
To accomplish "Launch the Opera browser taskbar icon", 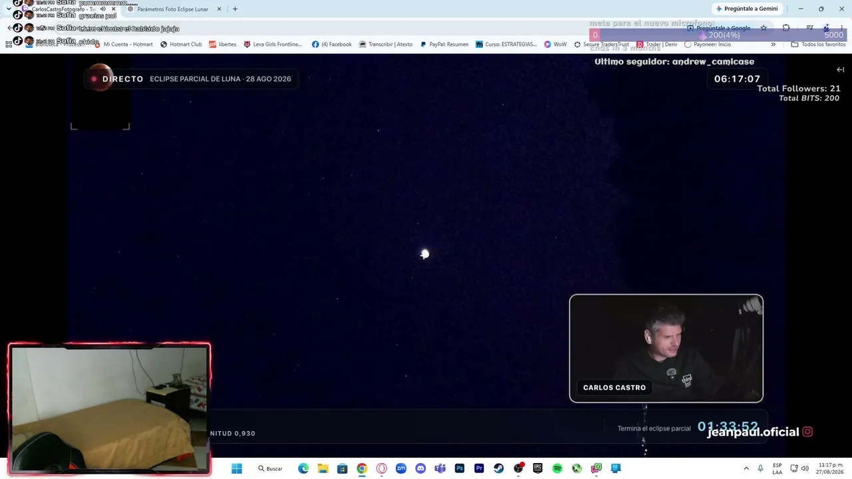I will pos(381,468).
